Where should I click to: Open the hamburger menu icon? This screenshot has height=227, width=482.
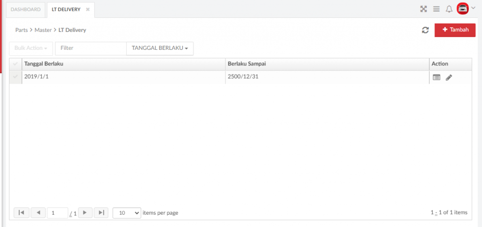click(x=436, y=9)
